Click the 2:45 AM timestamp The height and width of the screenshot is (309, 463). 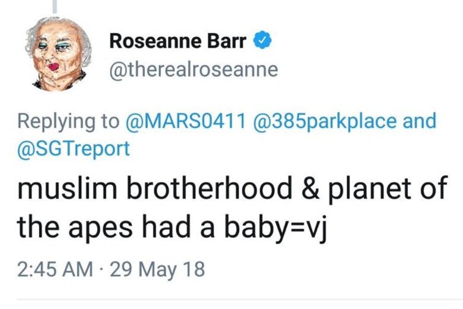[x=55, y=269]
